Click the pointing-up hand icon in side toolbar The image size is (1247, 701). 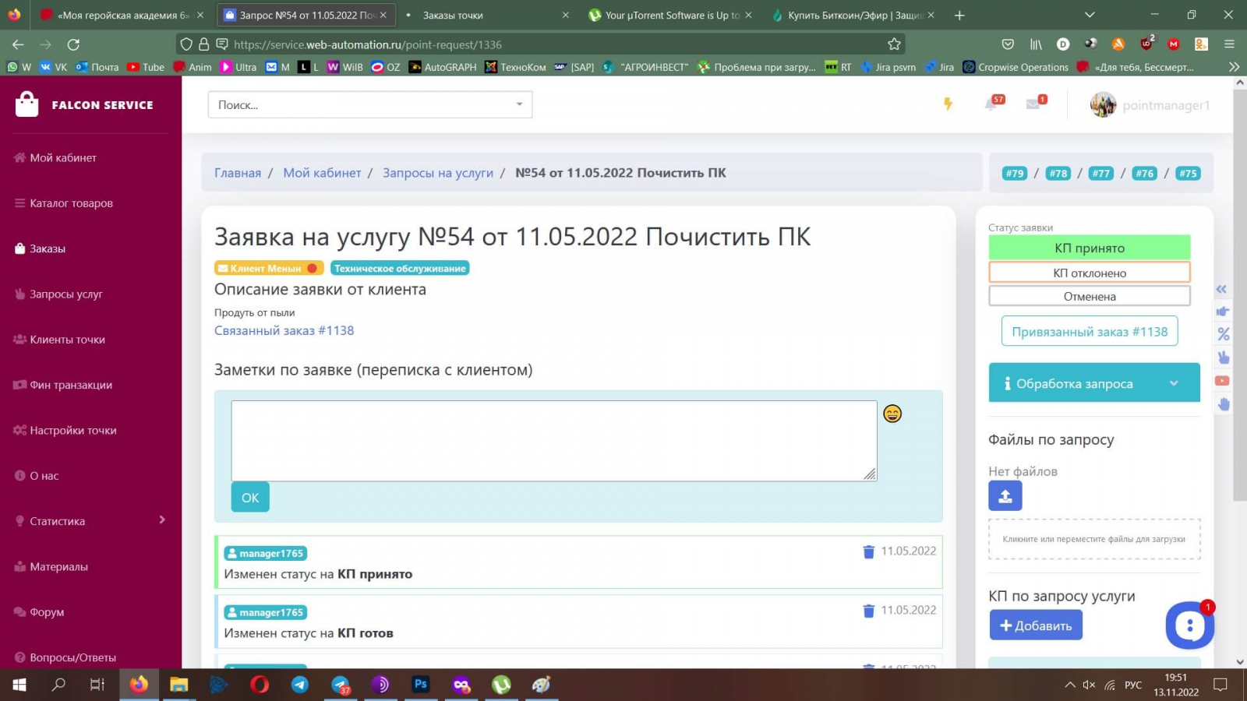coord(1224,358)
